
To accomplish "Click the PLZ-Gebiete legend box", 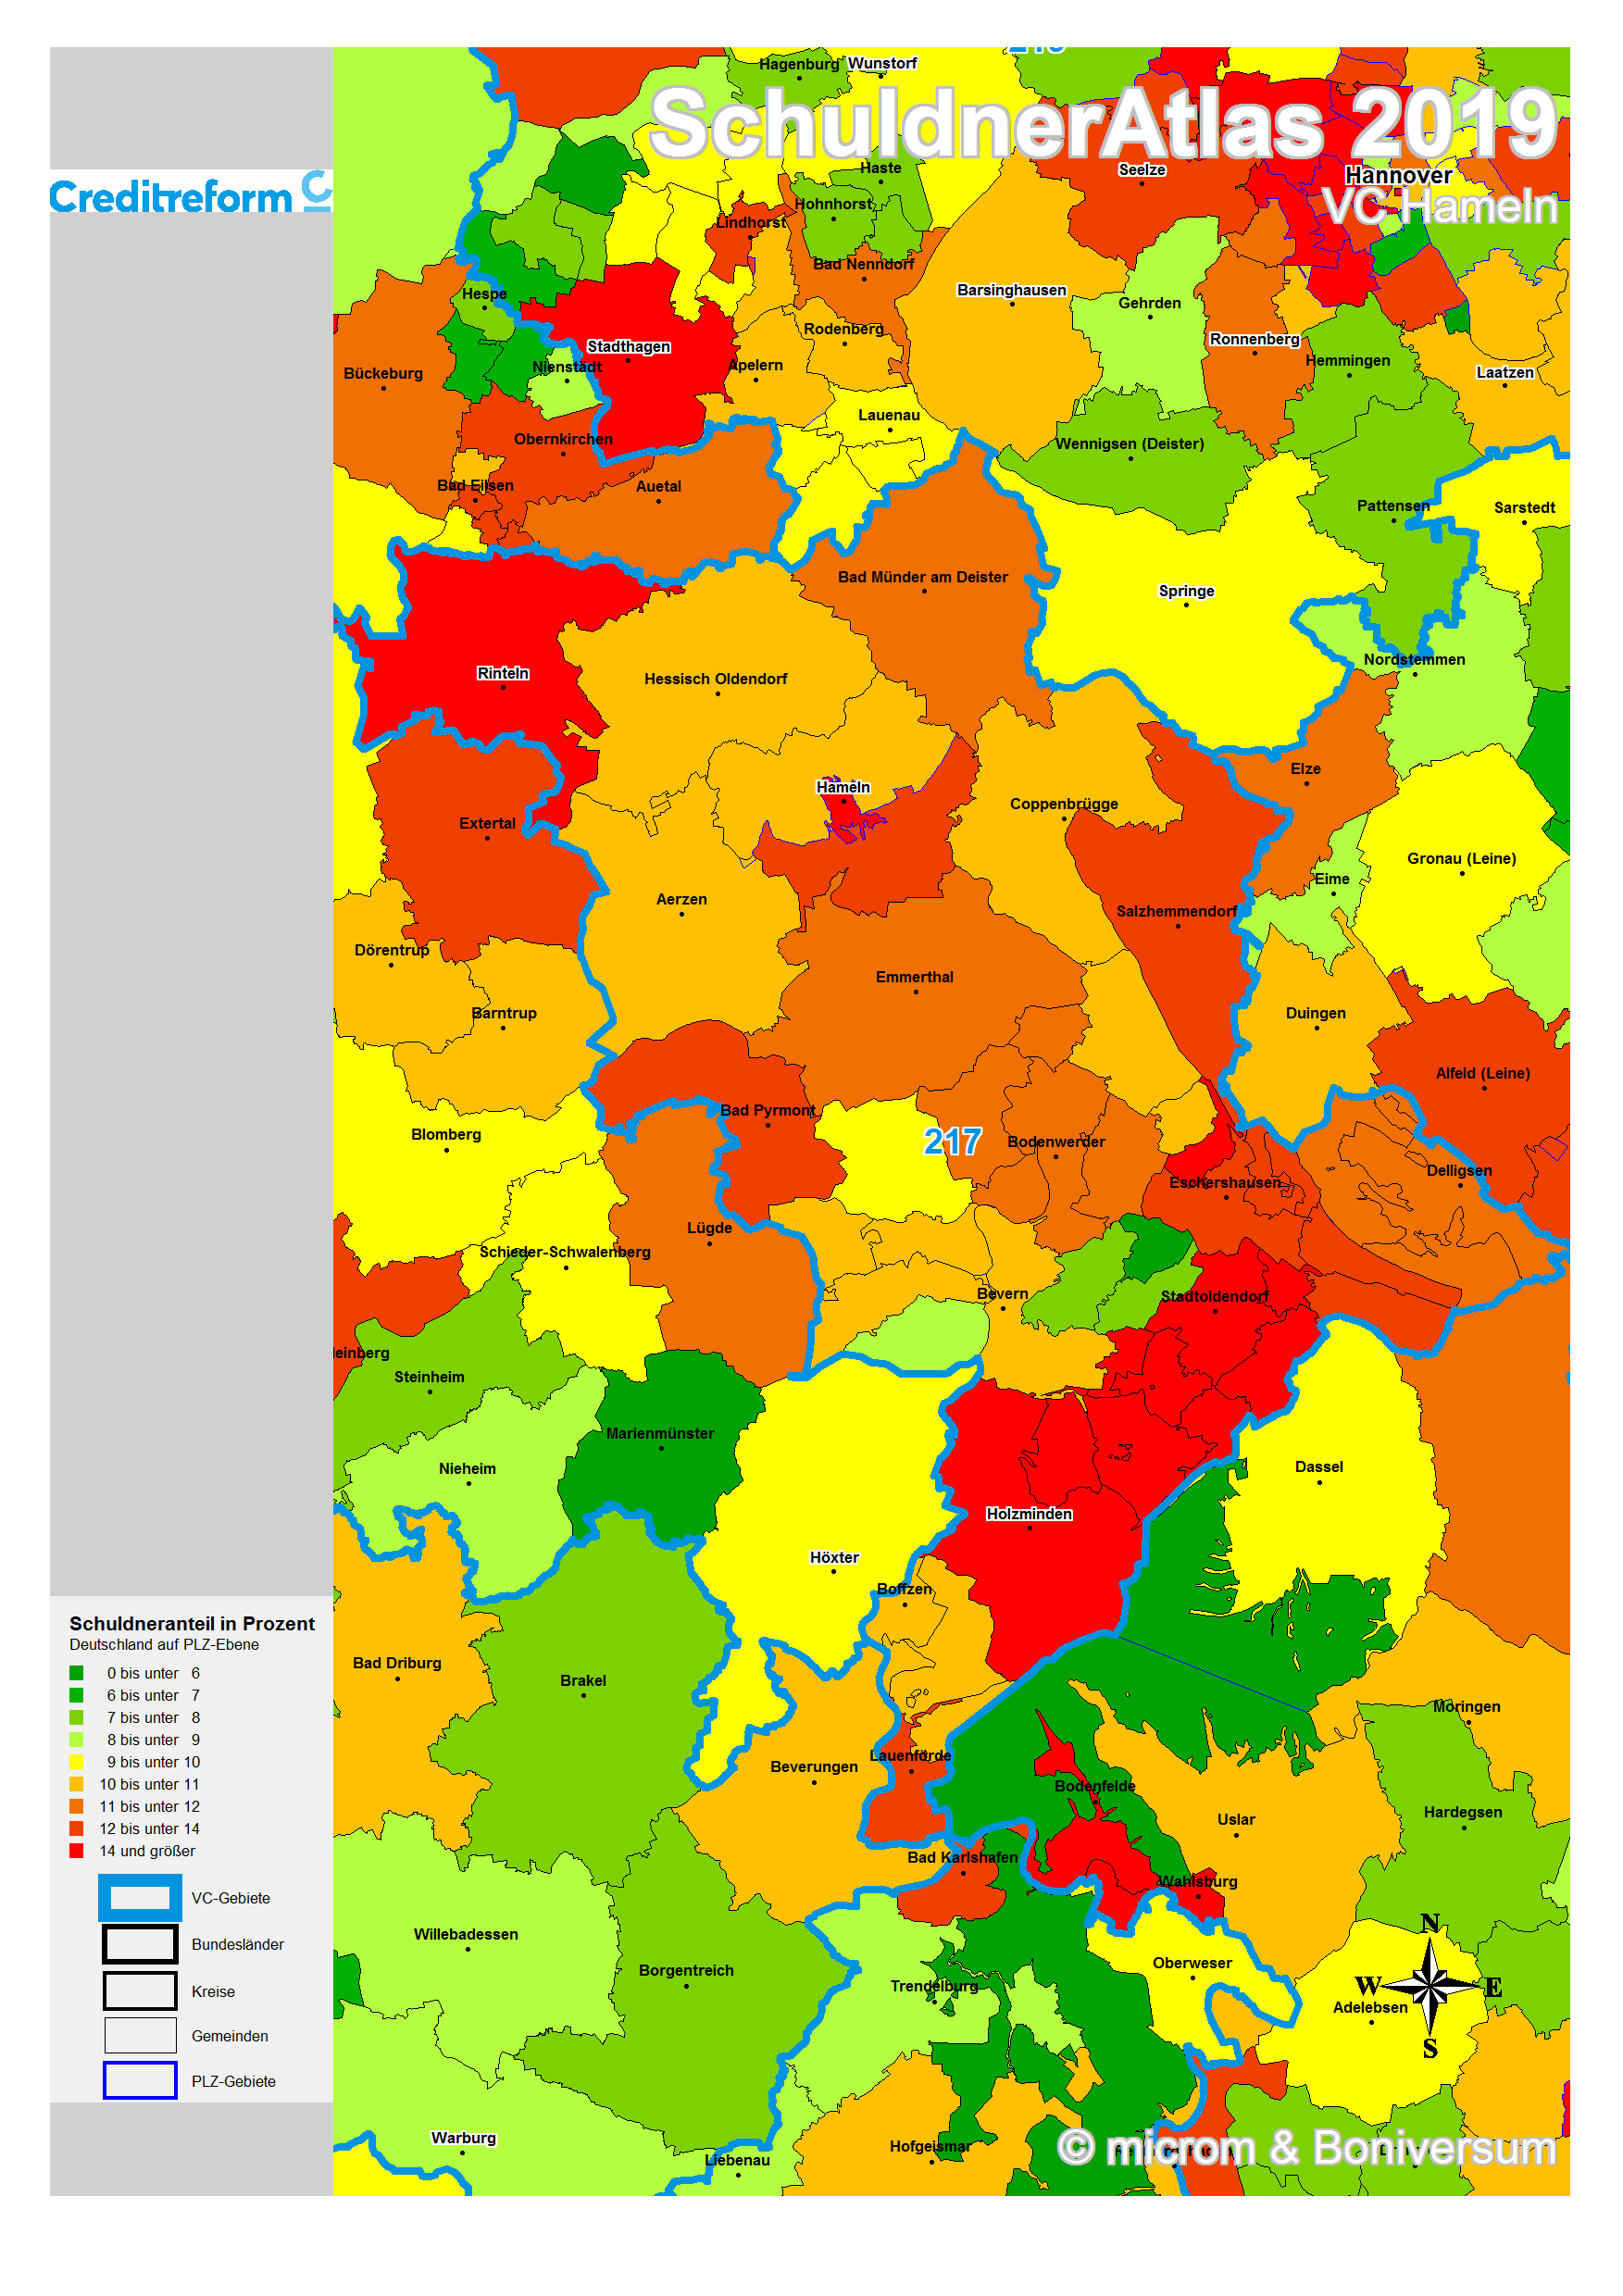I will (x=140, y=2080).
